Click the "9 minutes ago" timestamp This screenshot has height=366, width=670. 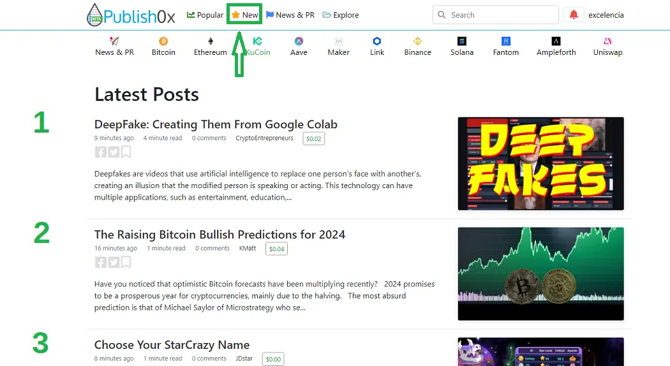click(114, 138)
